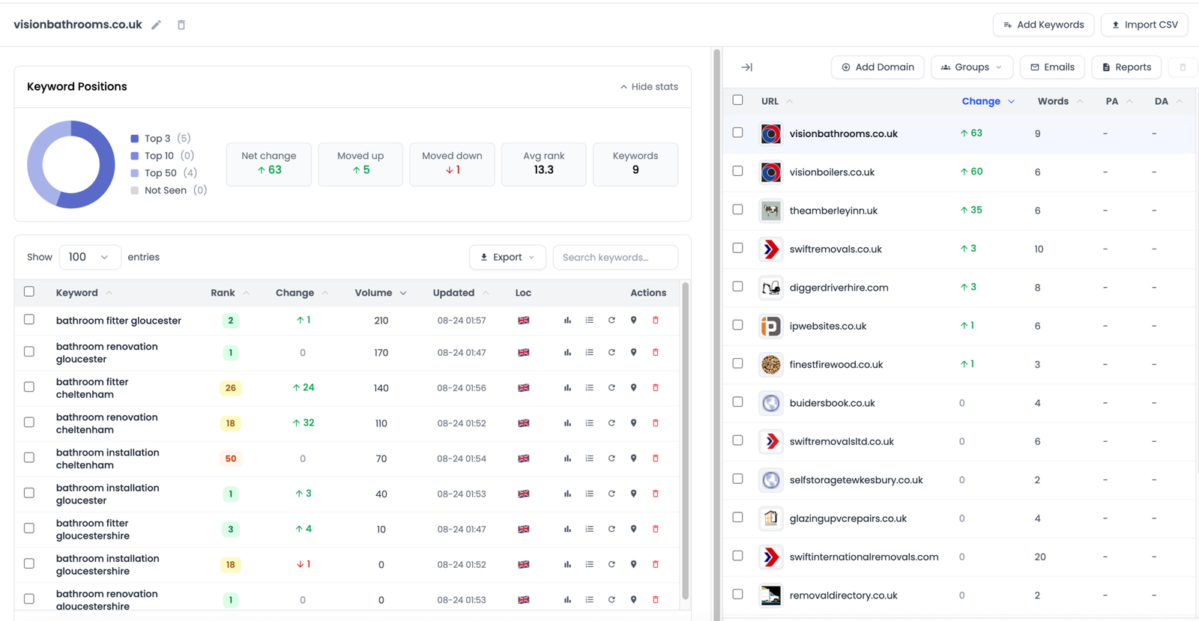The height and width of the screenshot is (621, 1199).
Task: Open chart icon for bathroom fitter gloucester
Action: pyautogui.click(x=567, y=321)
